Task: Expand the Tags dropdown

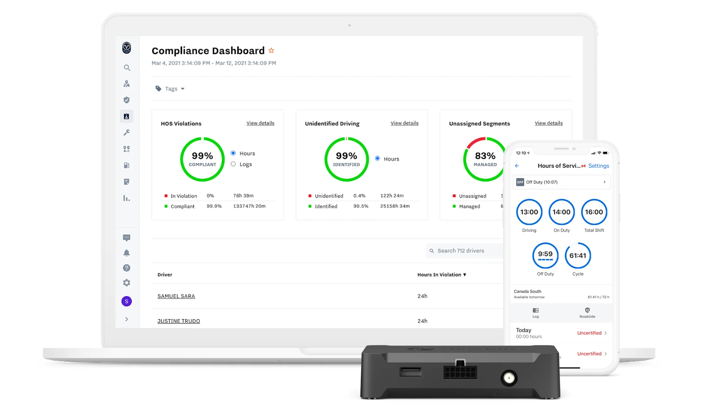Action: pyautogui.click(x=170, y=88)
